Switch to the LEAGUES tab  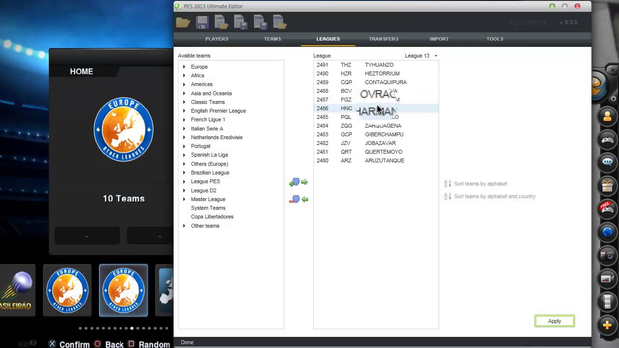tap(328, 39)
